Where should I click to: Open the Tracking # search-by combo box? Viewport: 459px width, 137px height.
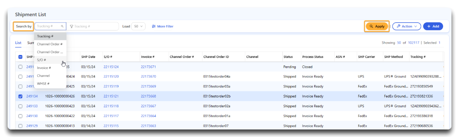tap(50, 26)
